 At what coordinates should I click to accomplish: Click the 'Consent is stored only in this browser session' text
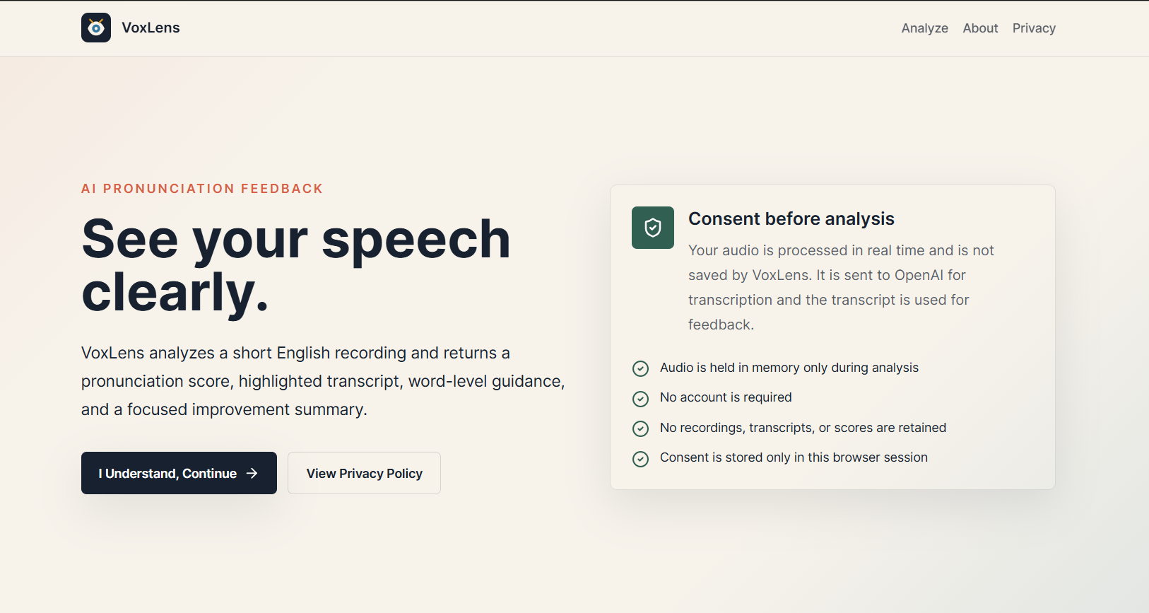coord(794,457)
